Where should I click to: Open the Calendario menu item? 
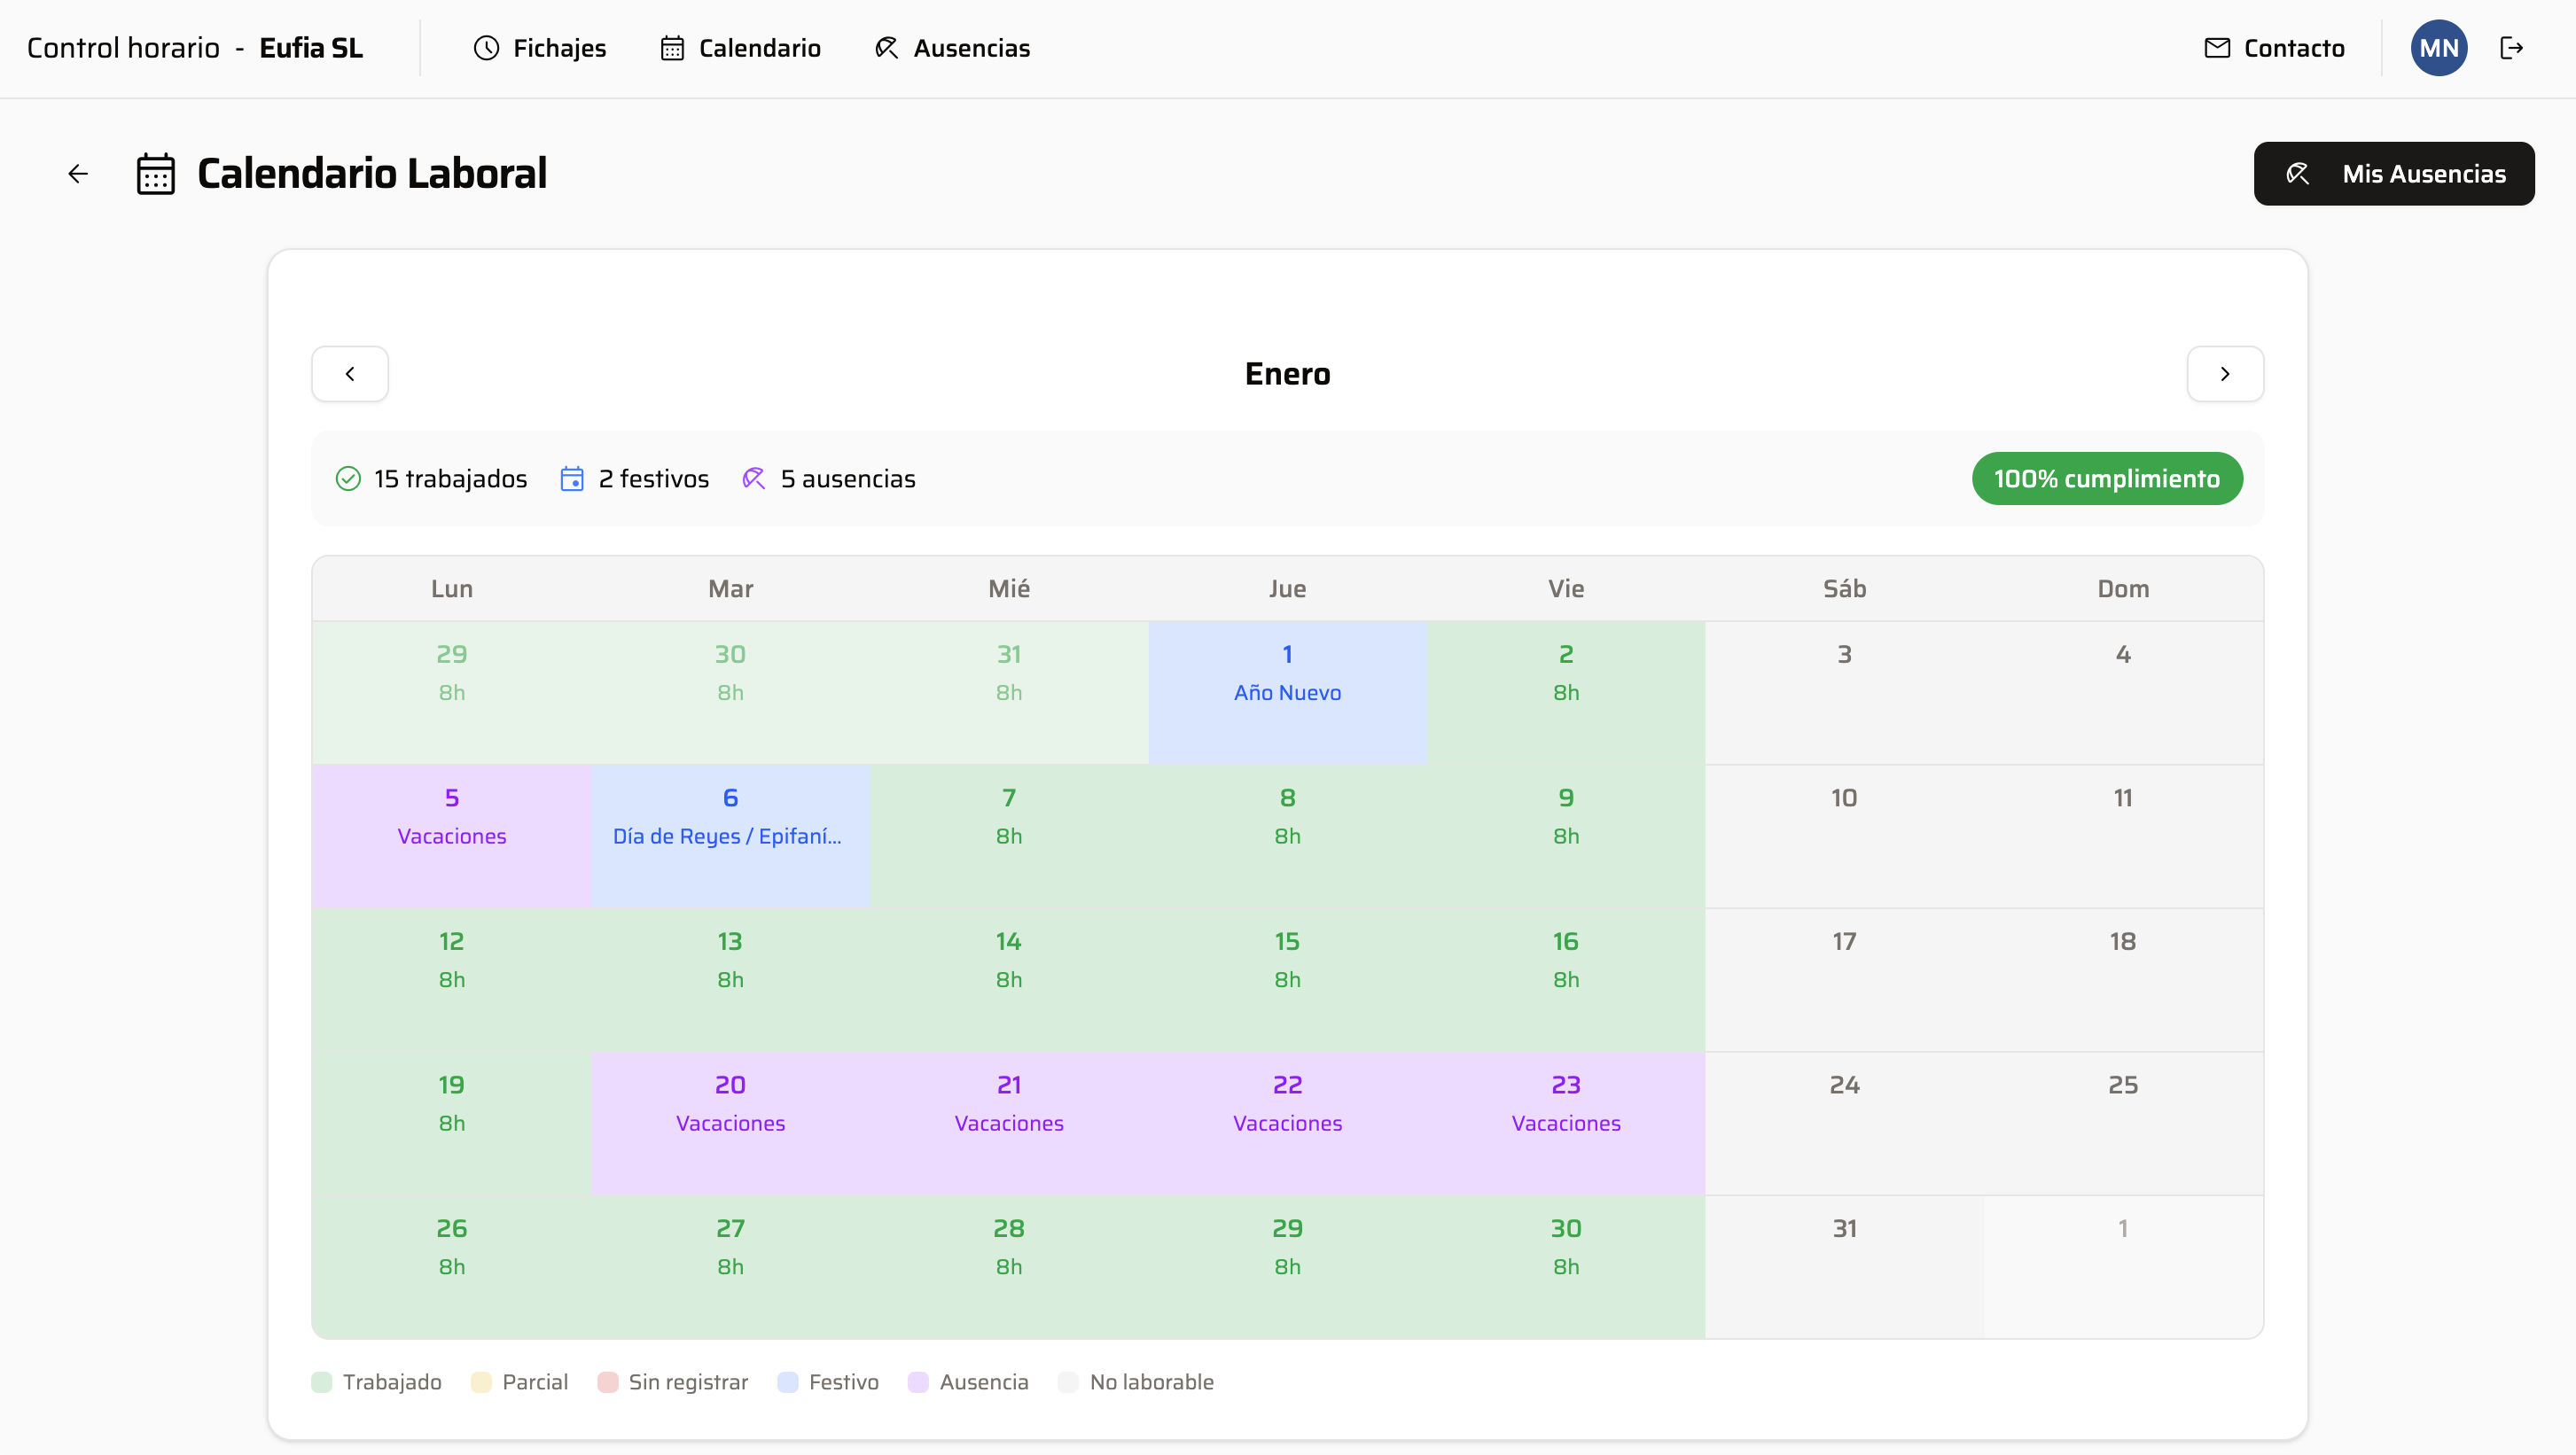[x=741, y=48]
